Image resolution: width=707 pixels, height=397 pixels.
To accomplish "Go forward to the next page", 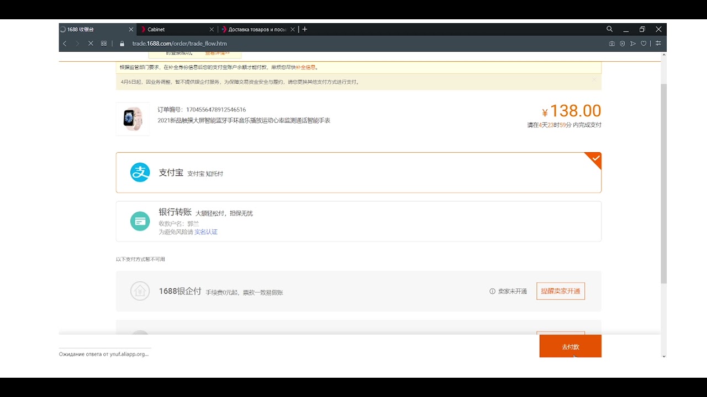I will click(x=77, y=44).
